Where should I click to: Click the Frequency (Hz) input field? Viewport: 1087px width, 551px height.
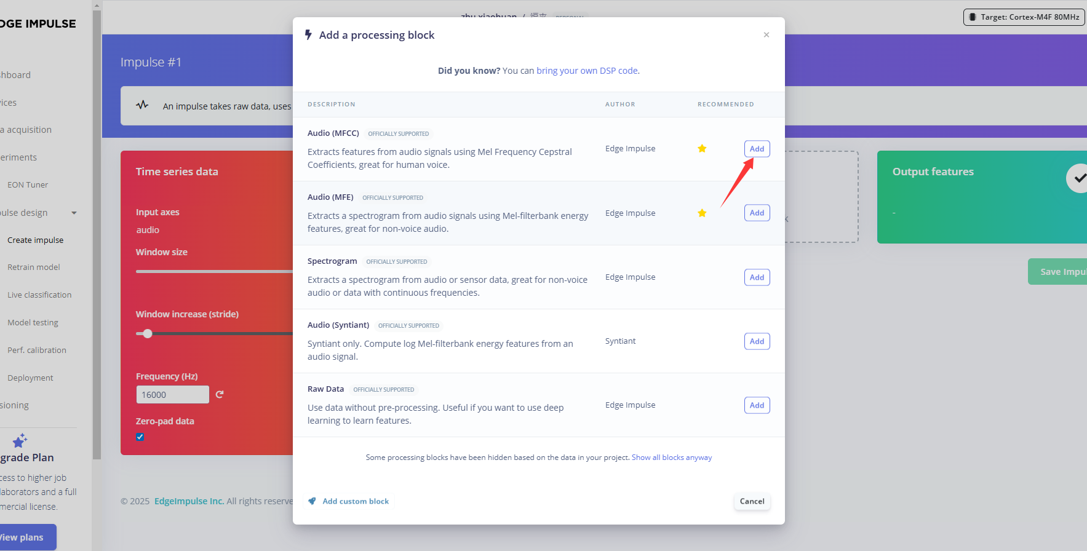pyautogui.click(x=172, y=395)
